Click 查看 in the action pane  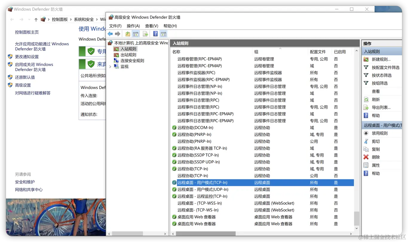click(376, 91)
